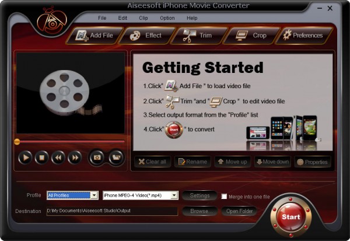Open the Clip menu

pos(143,18)
